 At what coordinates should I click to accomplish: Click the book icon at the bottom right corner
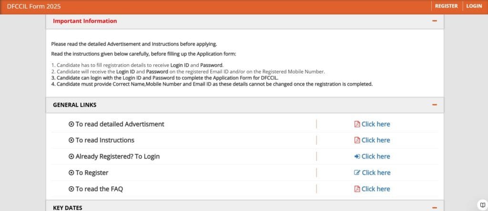pyautogui.click(x=482, y=205)
